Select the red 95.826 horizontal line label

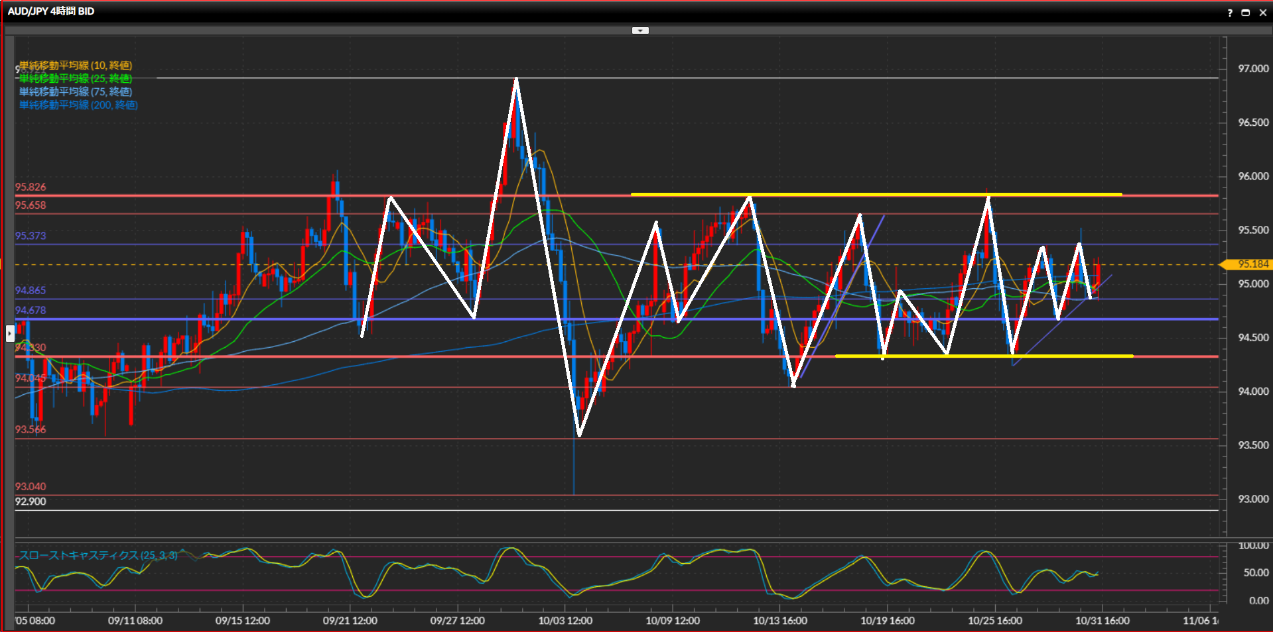(x=31, y=187)
